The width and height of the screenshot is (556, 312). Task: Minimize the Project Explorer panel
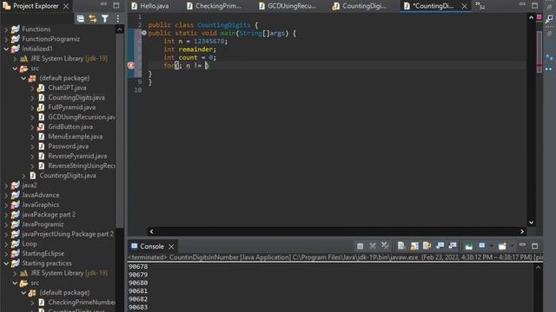[103, 4]
